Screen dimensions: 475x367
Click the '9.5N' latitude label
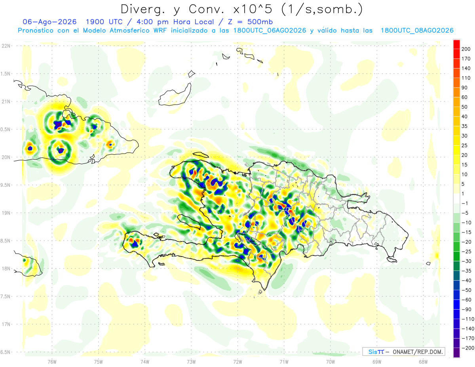[x=6, y=185]
